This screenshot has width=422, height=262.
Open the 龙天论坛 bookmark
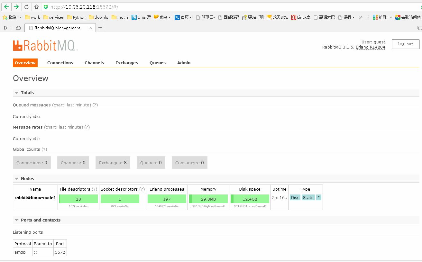[277, 17]
